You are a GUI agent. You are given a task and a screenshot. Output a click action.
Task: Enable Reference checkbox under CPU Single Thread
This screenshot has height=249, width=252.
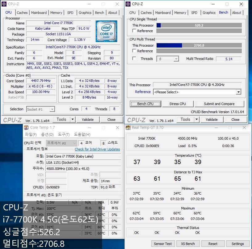[x=134, y=31]
